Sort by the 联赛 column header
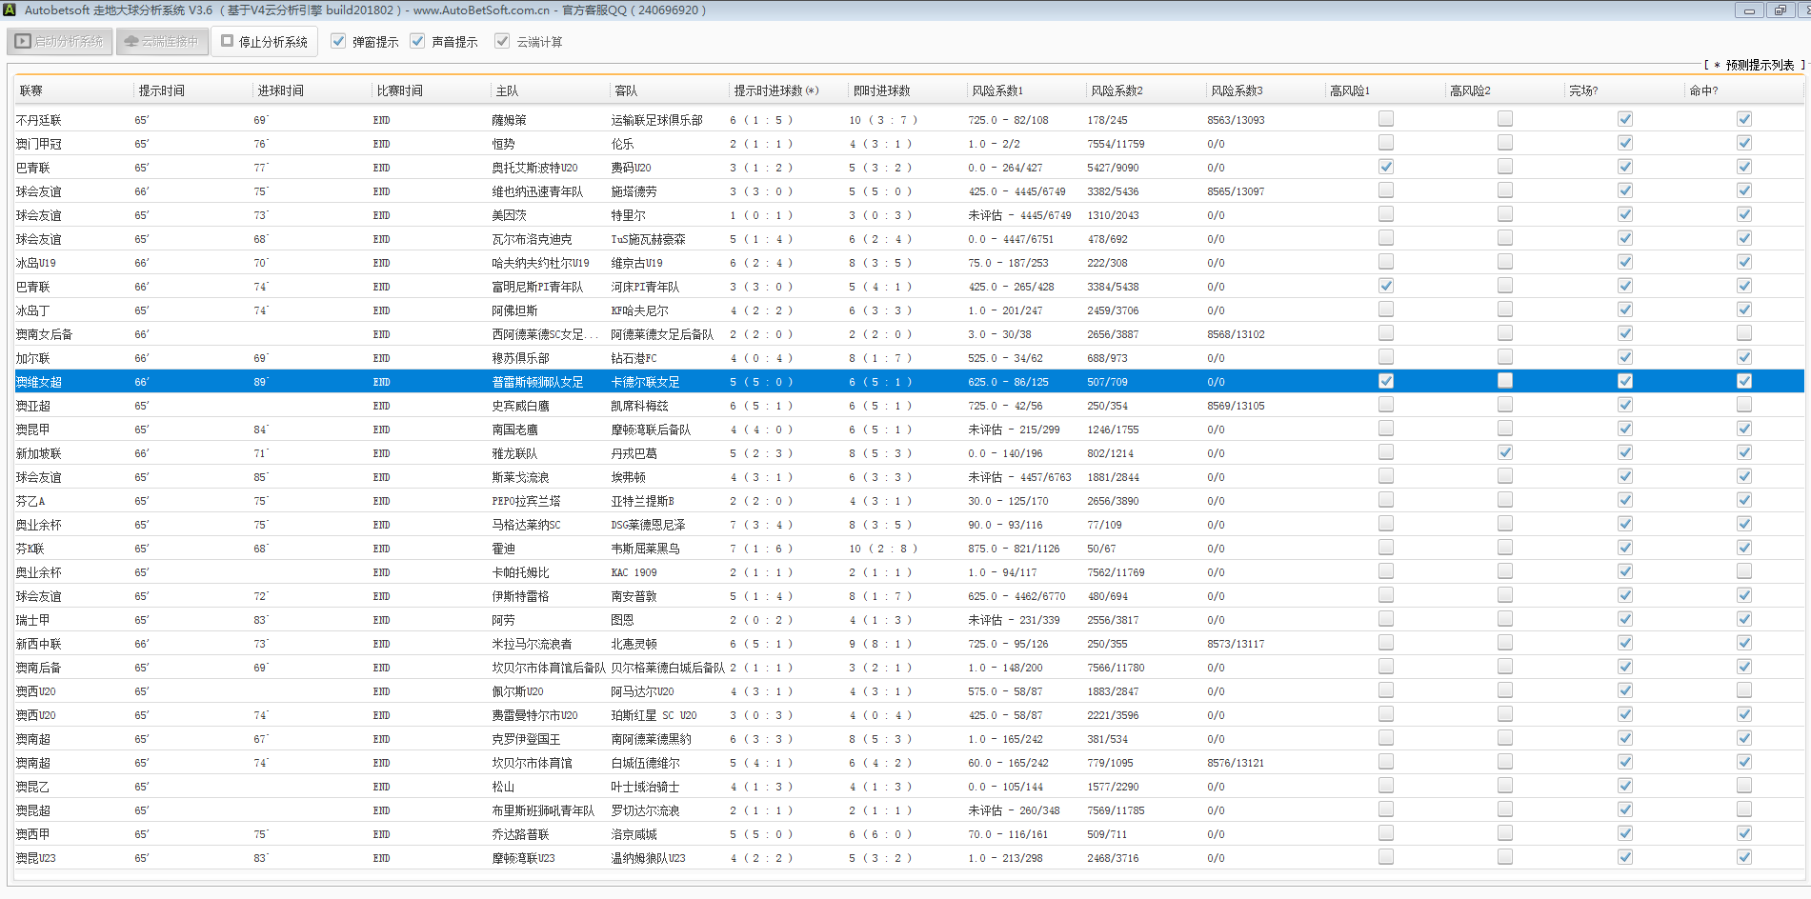This screenshot has width=1811, height=899. pyautogui.click(x=31, y=90)
